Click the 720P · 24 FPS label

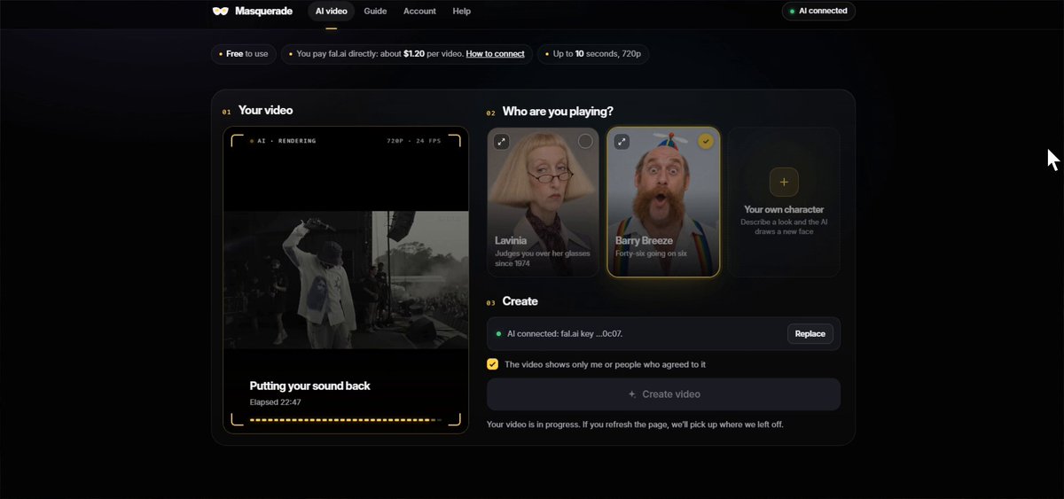[414, 141]
